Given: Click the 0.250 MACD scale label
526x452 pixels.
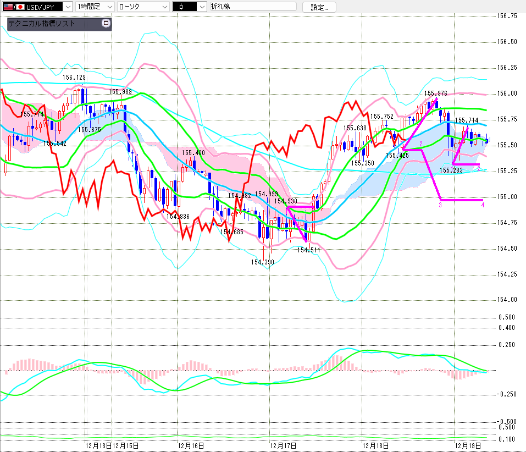Looking at the screenshot, I should pyautogui.click(x=507, y=345).
